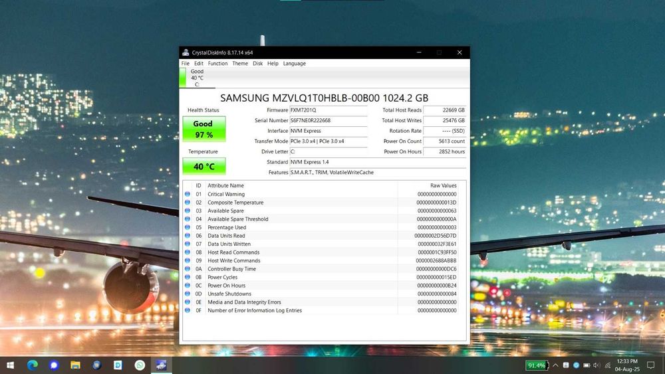Open File Explorer from taskbar
Screen dimensions: 665x374
76,365
